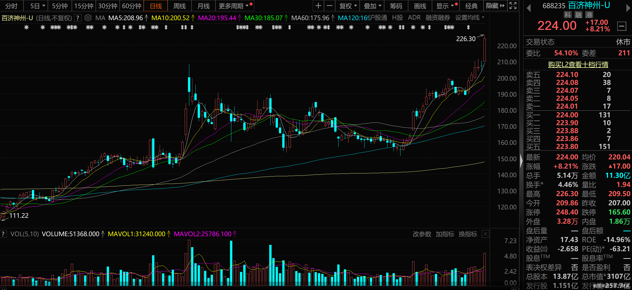Screen dimensions: 632x290
Task: Click the volume indicator help question mark
Action: tap(3, 234)
